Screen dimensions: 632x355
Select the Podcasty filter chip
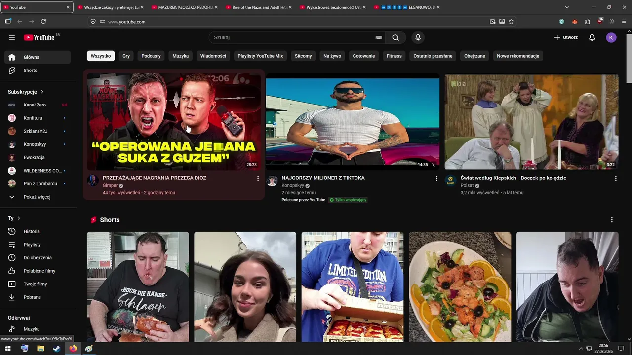[x=151, y=56]
